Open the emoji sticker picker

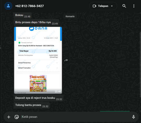tap(17, 117)
